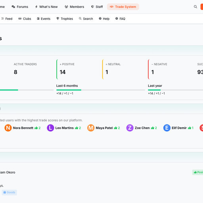
Task: Click the 'Last year' label
Action: pos(155,86)
